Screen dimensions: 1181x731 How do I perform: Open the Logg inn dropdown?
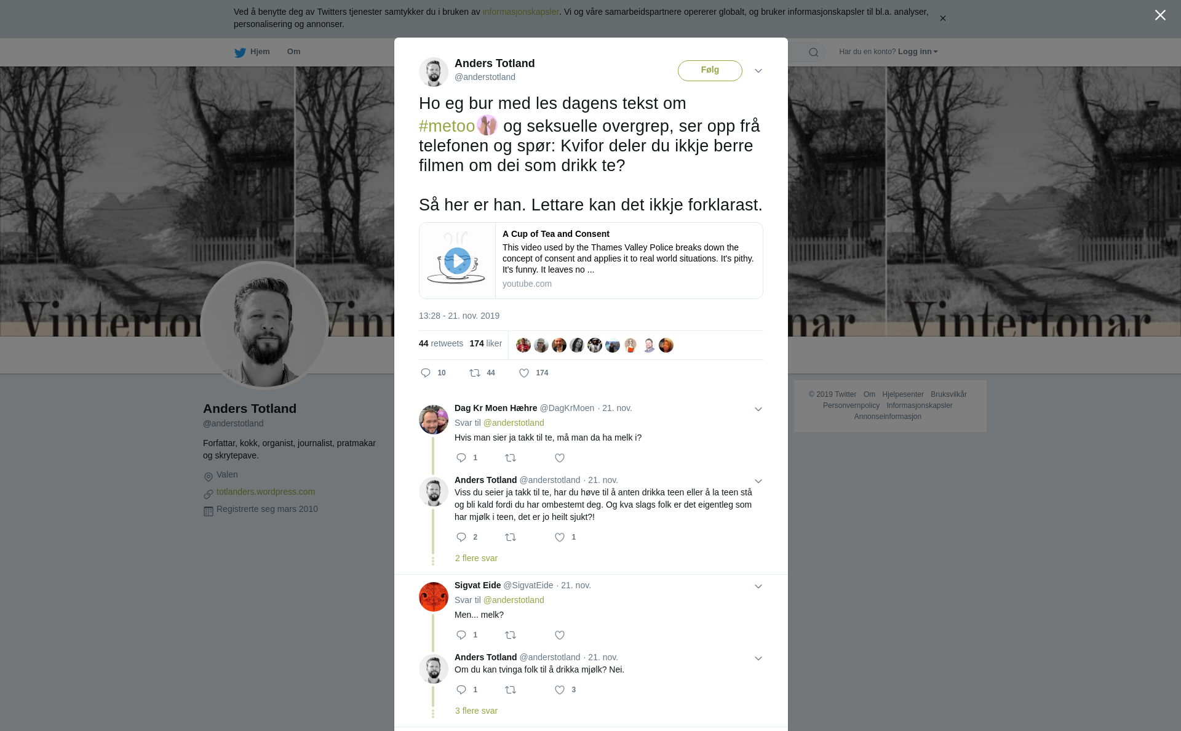tap(918, 52)
